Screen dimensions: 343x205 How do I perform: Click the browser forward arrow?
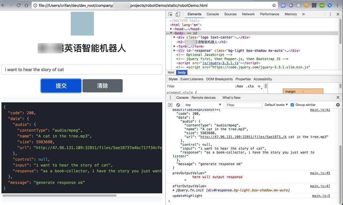point(11,5)
